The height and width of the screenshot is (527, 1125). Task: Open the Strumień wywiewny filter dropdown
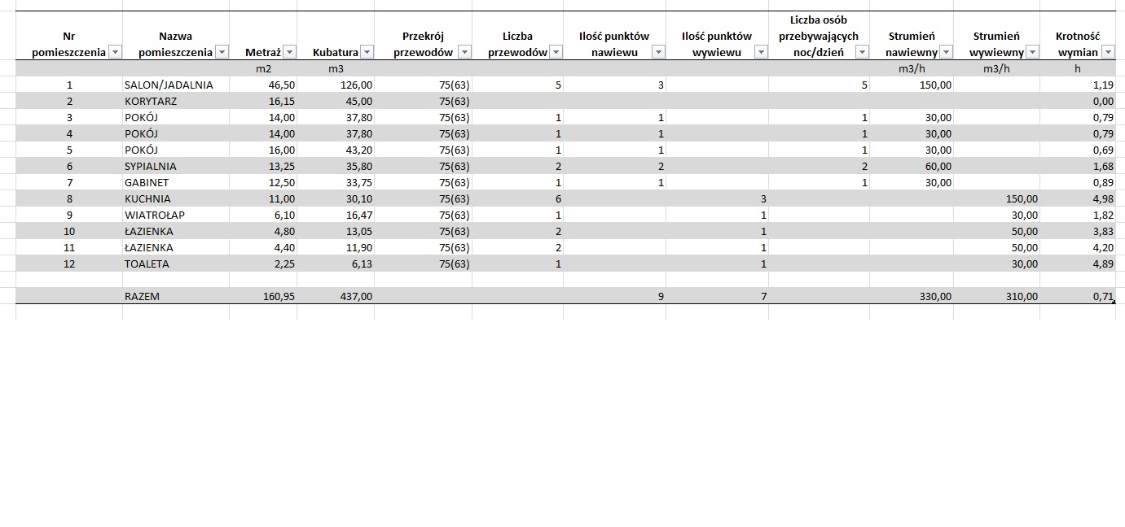(1032, 53)
